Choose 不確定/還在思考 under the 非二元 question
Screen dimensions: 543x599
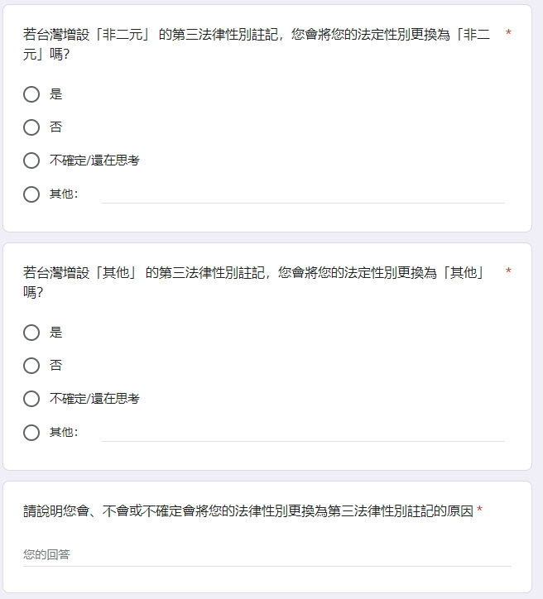tap(31, 161)
